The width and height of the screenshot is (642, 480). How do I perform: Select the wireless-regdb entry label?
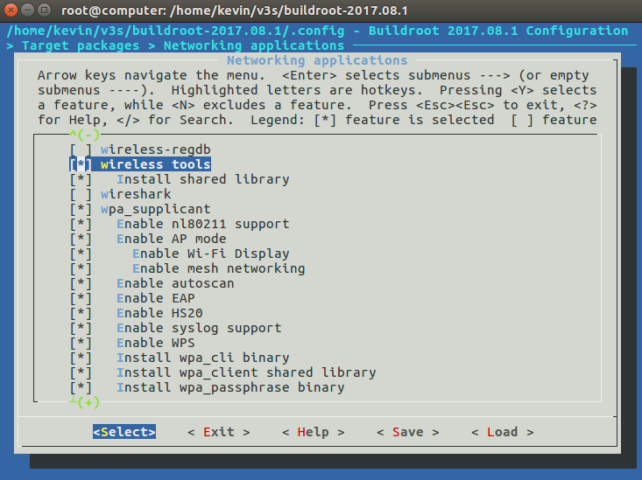[156, 150]
